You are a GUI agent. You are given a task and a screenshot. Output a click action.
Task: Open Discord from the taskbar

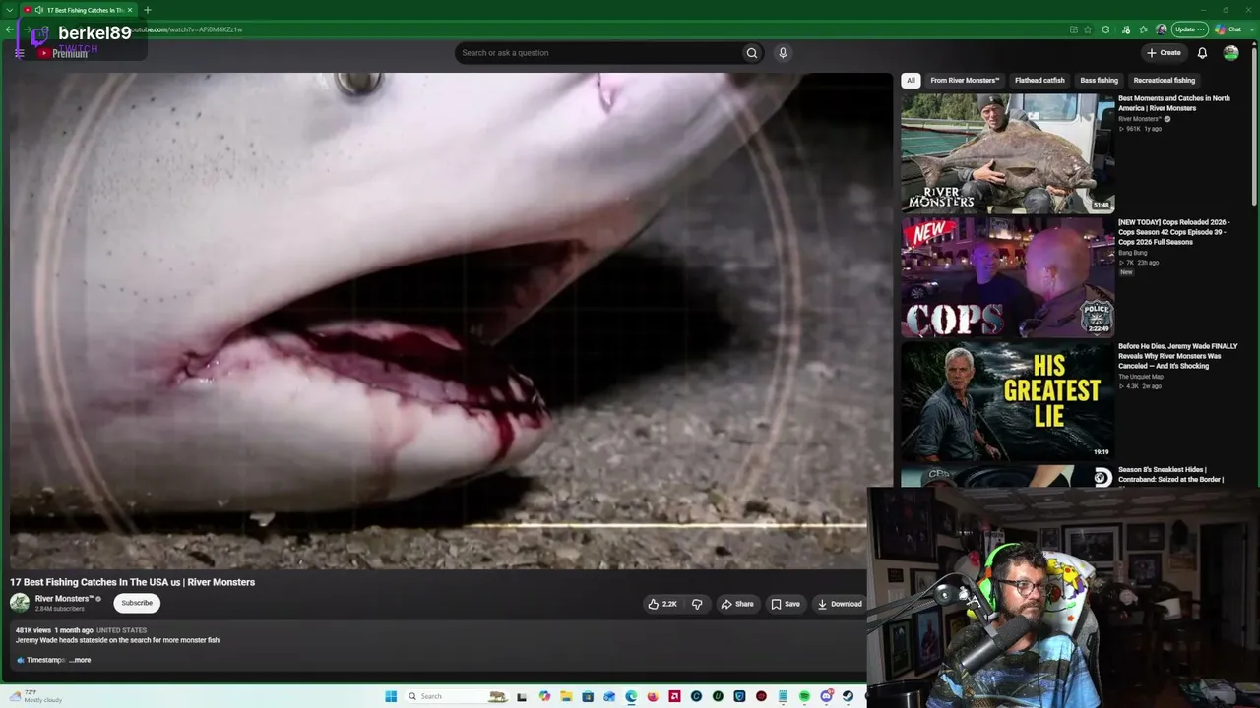coord(826,696)
